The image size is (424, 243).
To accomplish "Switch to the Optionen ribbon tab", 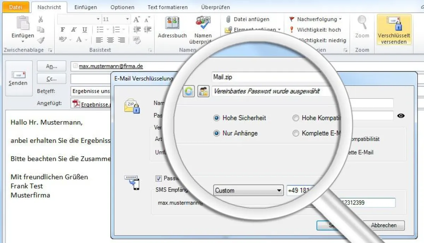I will click(x=122, y=7).
